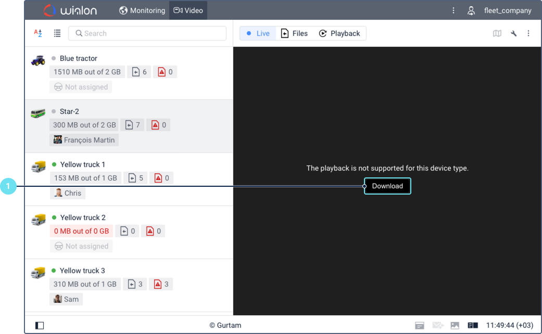
Task: Open Yellow truck 2 alert files count 0
Action: [x=154, y=231]
